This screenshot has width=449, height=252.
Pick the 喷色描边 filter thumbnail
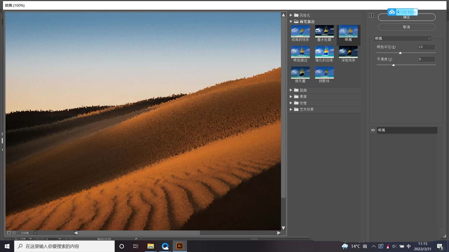pos(300,52)
